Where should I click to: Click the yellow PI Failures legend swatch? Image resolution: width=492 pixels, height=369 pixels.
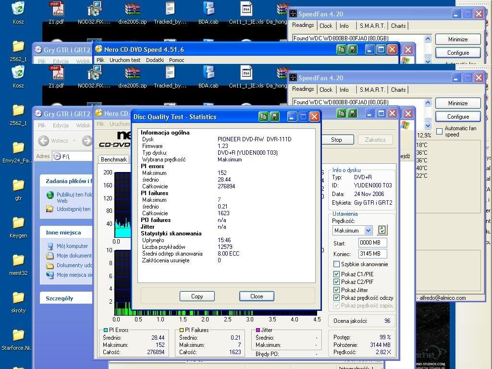tap(181, 330)
